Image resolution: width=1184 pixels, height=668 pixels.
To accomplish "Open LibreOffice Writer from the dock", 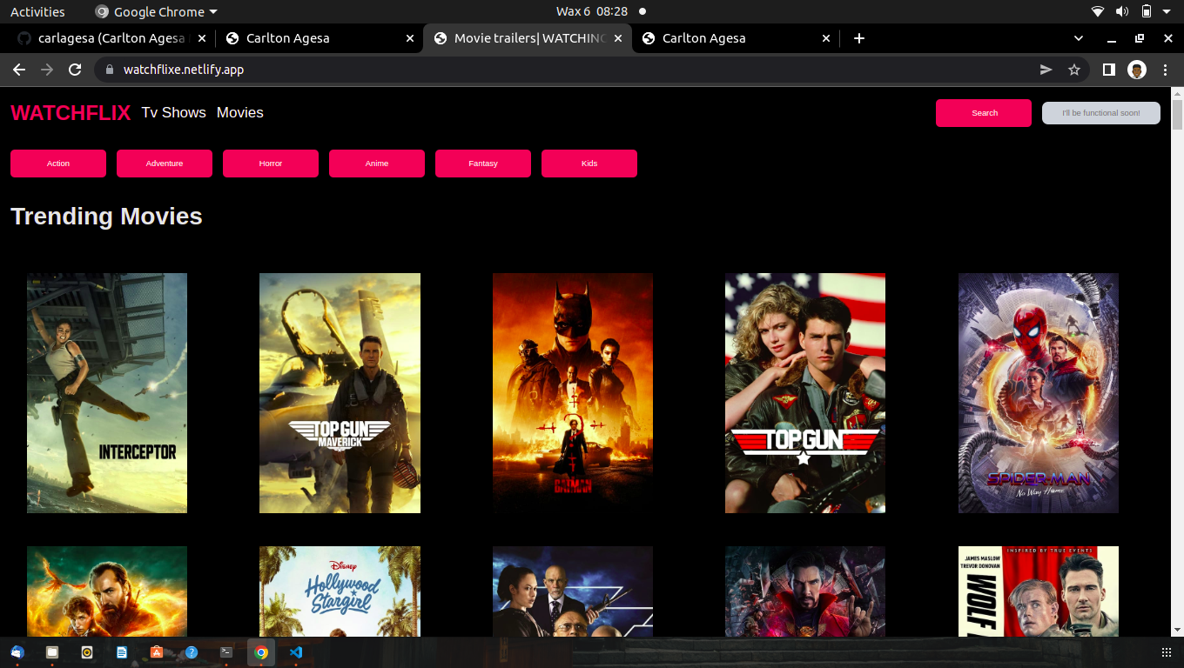I will pyautogui.click(x=122, y=652).
